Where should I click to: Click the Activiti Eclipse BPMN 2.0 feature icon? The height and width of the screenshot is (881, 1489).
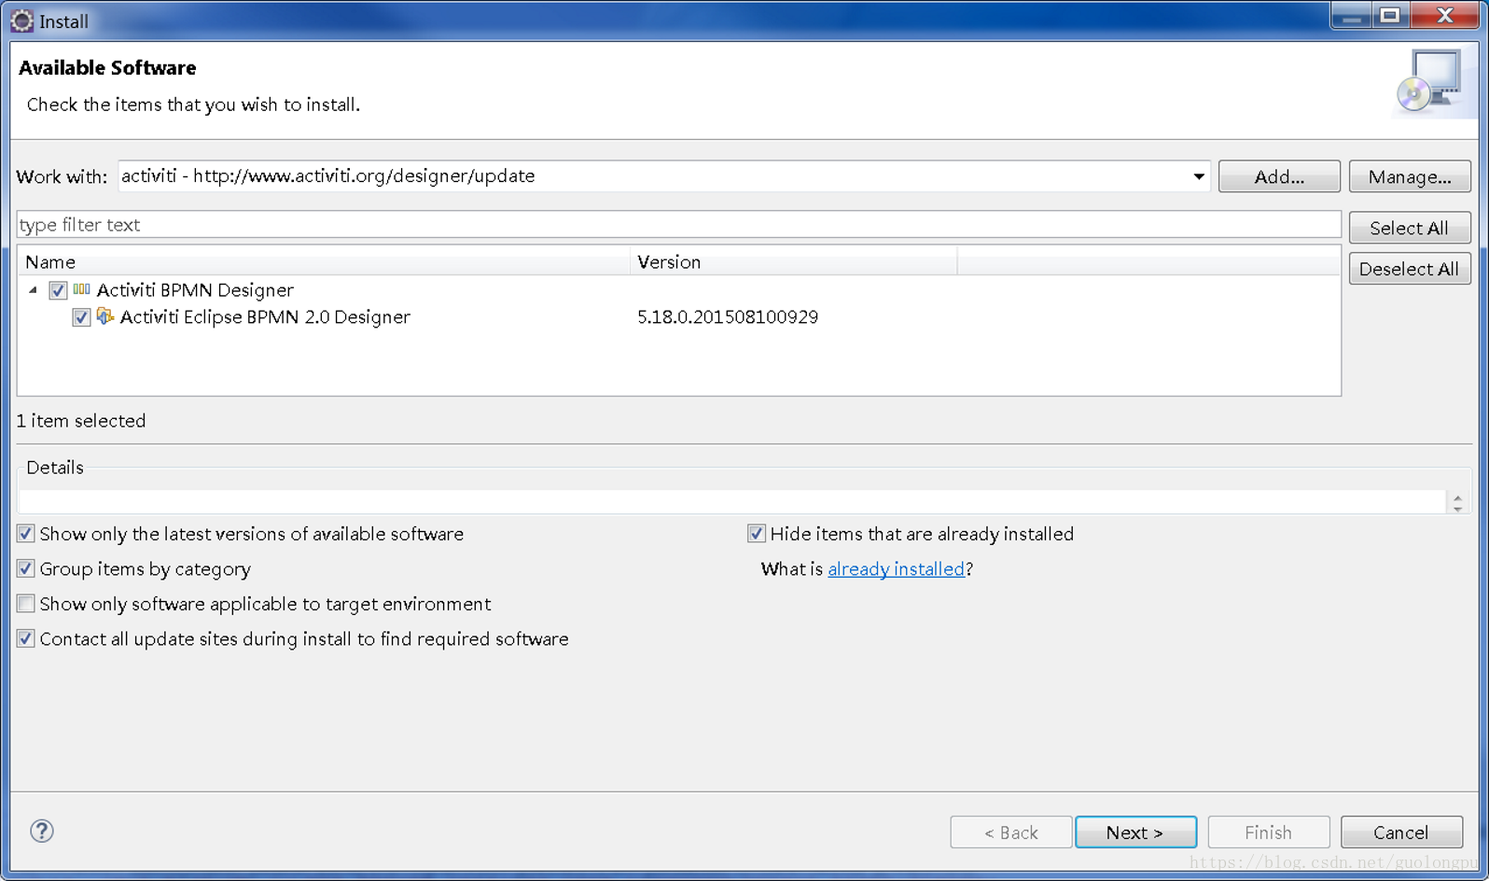105,316
